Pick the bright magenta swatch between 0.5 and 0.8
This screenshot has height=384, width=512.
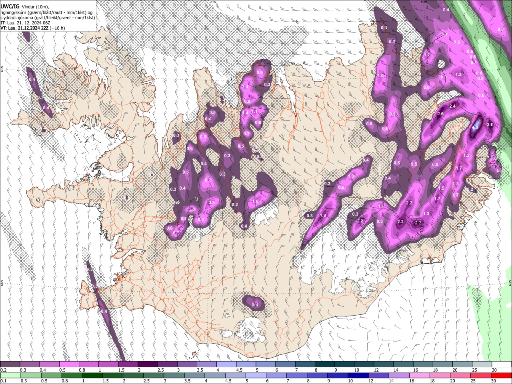[69, 364]
